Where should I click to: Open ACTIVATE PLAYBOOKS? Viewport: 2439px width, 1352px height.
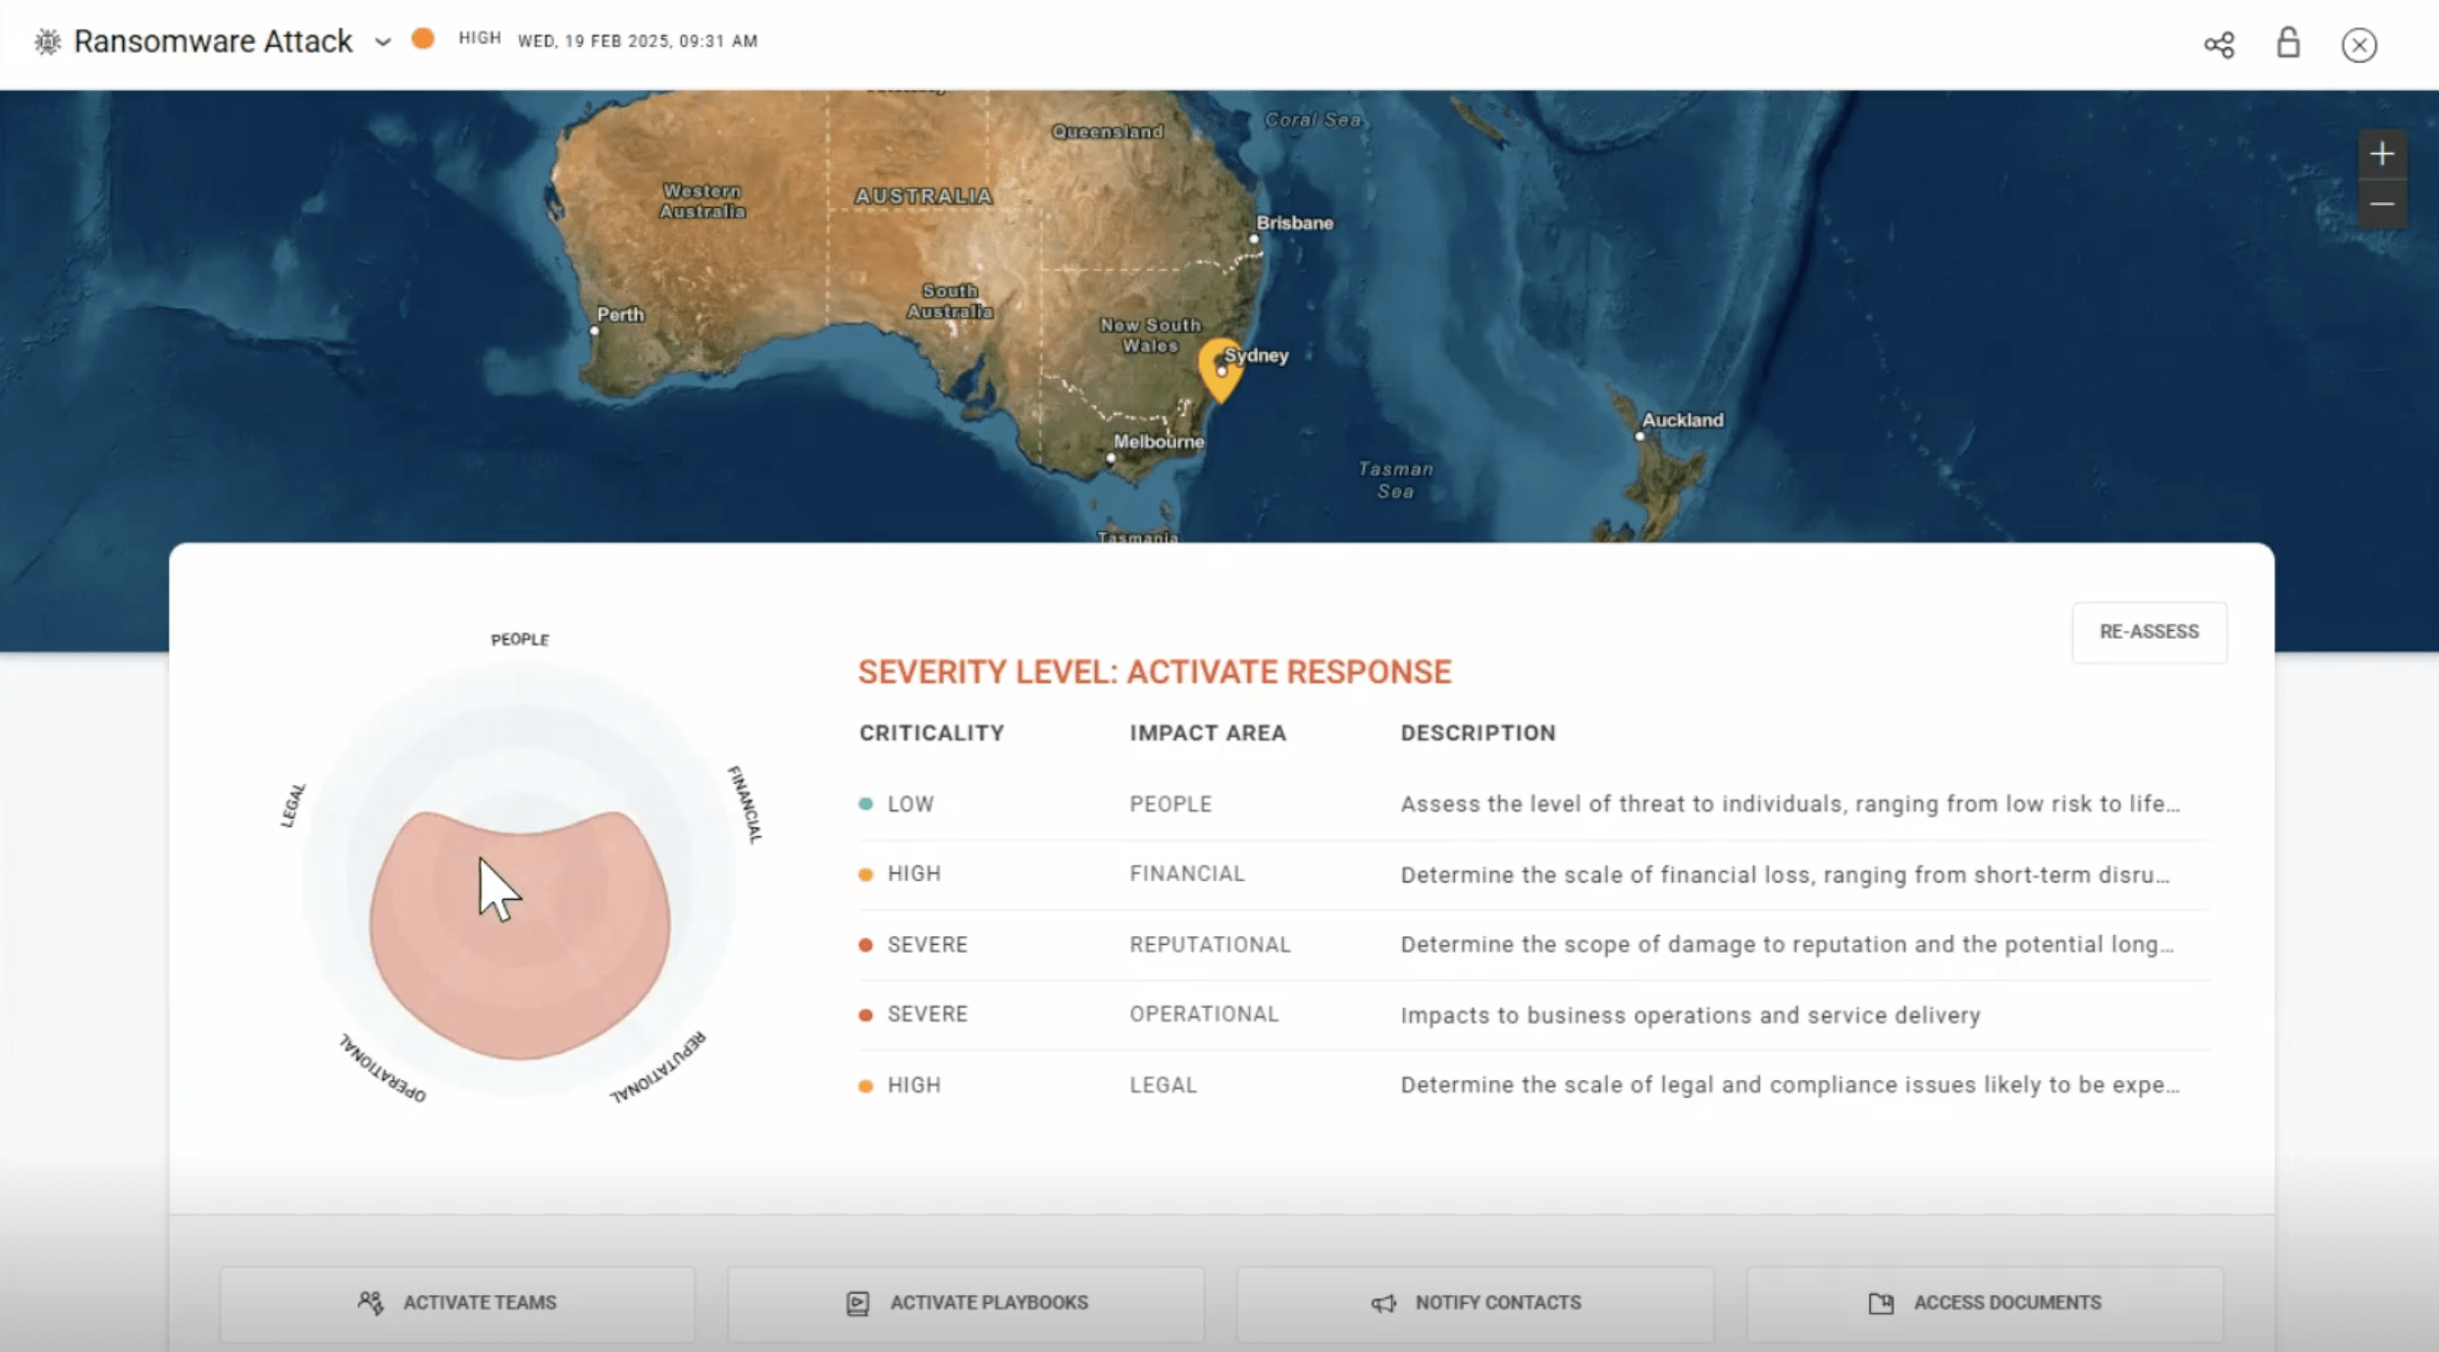tap(966, 1303)
